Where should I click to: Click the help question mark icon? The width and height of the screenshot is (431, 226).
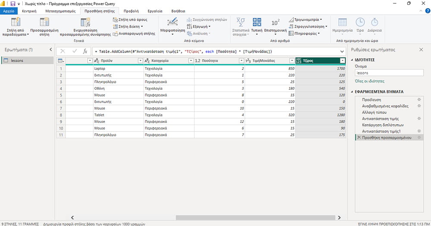(428, 11)
